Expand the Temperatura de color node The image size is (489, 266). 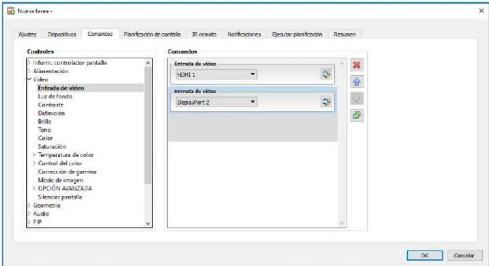[34, 155]
